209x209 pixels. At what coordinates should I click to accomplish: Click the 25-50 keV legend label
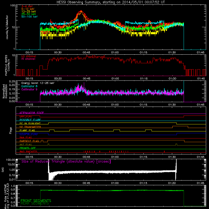tap(29, 14)
